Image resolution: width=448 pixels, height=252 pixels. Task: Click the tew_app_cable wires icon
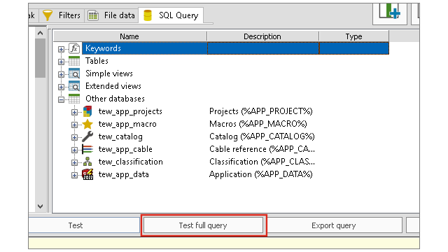pyautogui.click(x=87, y=149)
